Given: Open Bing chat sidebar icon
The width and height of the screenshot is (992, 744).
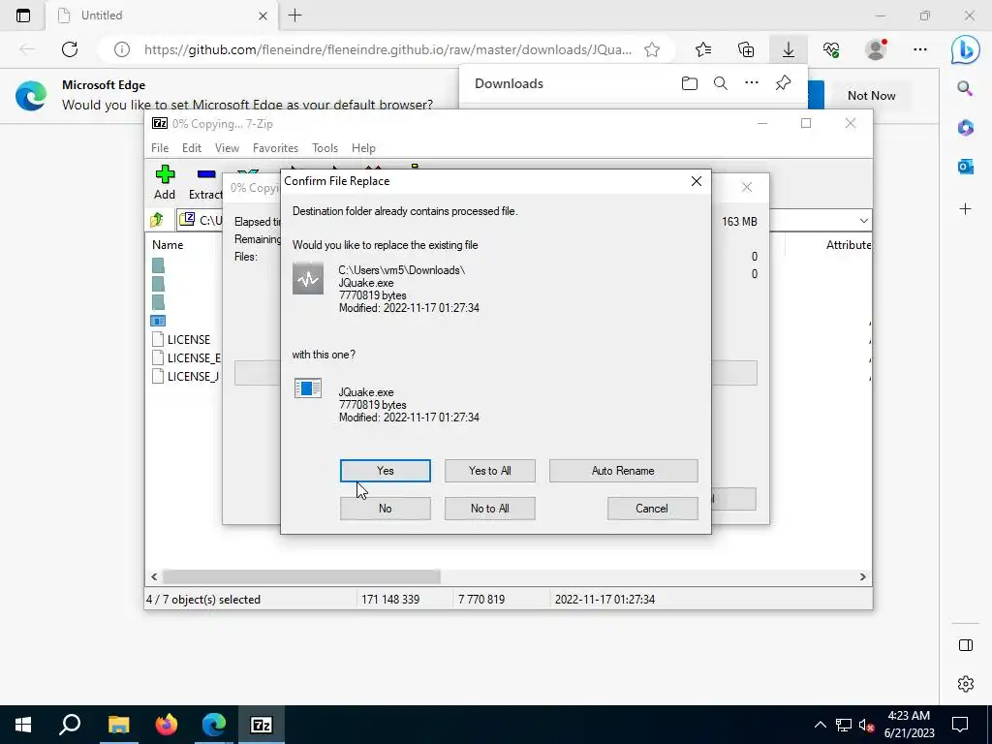Looking at the screenshot, I should click(x=966, y=49).
